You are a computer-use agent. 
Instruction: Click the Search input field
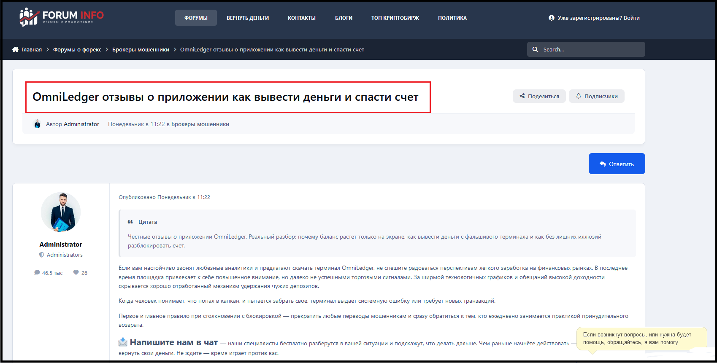(586, 49)
